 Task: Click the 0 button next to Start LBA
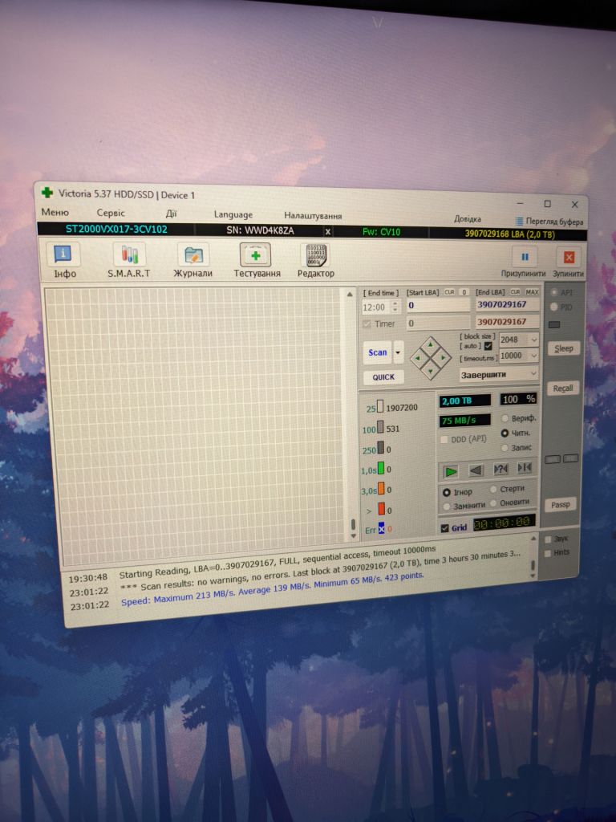(x=464, y=292)
